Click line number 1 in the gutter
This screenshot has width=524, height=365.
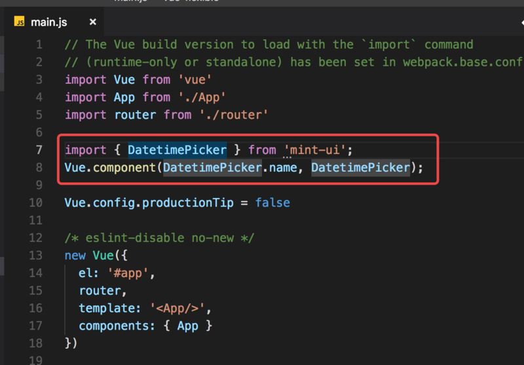tap(39, 45)
